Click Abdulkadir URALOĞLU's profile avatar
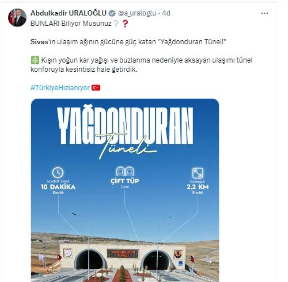The image size is (288, 282). pyautogui.click(x=17, y=17)
